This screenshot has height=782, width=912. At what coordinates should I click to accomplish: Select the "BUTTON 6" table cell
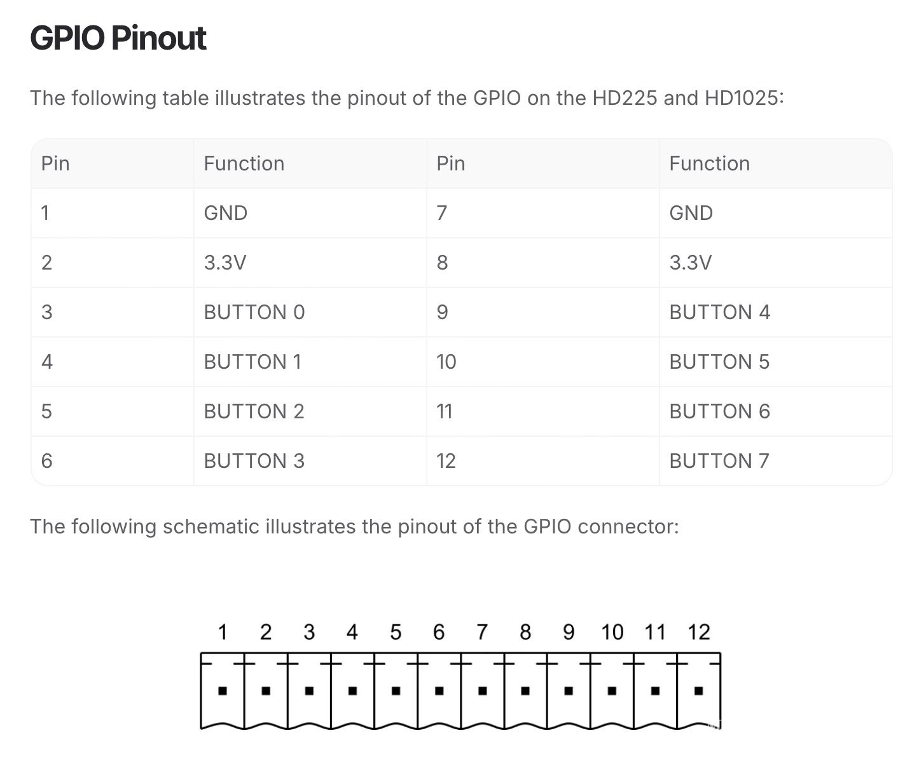tap(719, 411)
